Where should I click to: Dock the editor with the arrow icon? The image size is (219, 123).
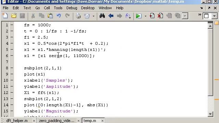(202, 8)
